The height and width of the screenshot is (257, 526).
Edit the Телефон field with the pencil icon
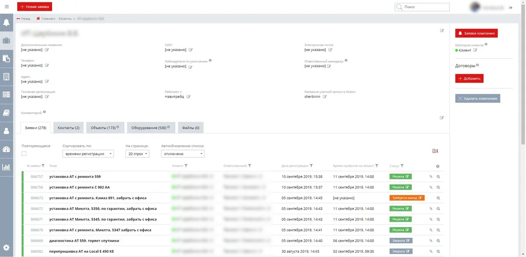pos(46,65)
